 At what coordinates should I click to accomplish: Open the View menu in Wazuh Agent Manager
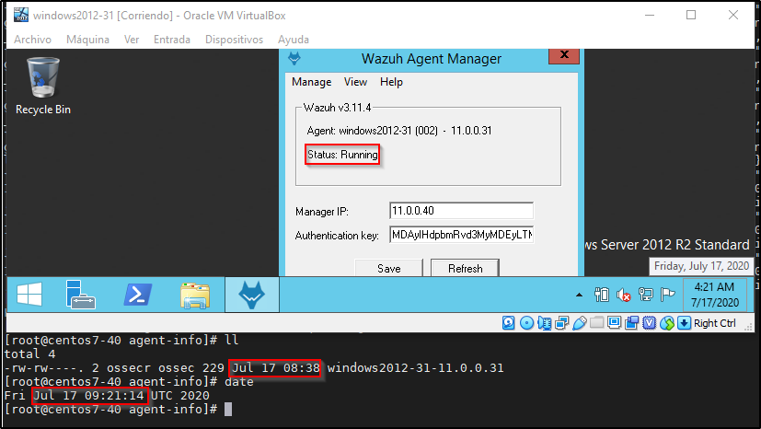pyautogui.click(x=355, y=82)
